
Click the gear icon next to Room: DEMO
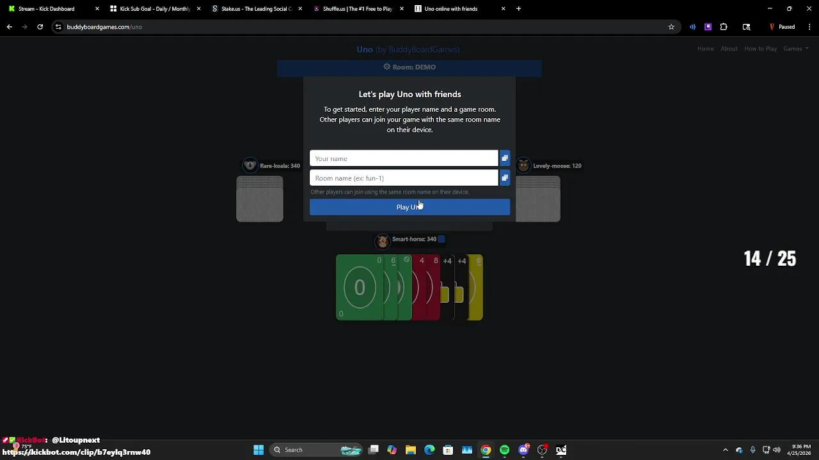pos(387,67)
